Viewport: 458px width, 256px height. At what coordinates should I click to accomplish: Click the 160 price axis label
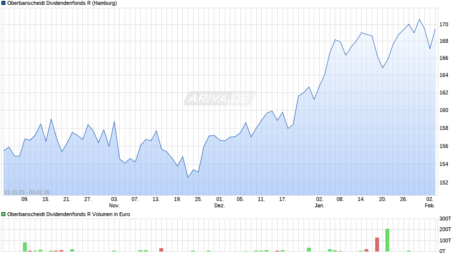(x=444, y=110)
